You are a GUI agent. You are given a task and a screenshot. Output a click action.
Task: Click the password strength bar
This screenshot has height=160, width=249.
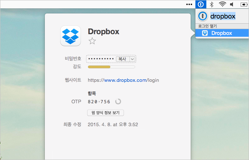pyautogui.click(x=111, y=67)
